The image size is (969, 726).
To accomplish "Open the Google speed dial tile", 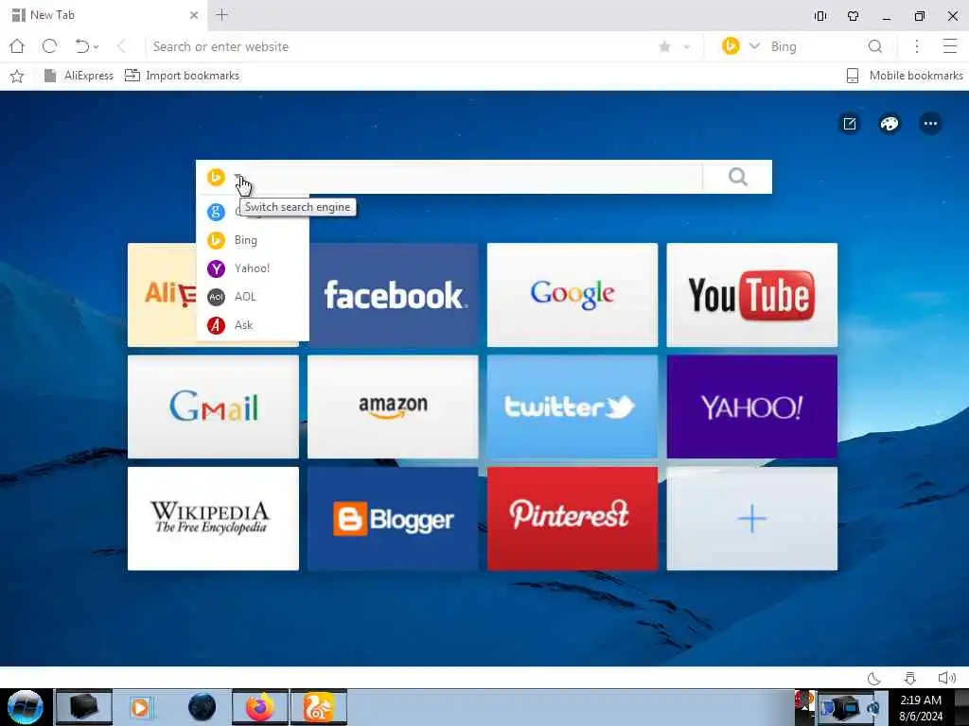I will coord(573,295).
